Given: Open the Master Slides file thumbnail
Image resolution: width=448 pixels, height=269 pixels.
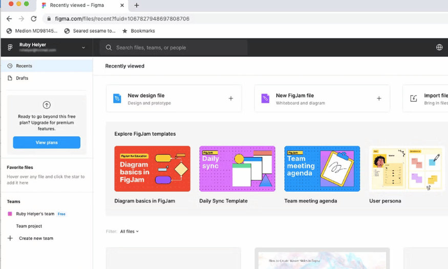Looking at the screenshot, I should pyautogui.click(x=322, y=258).
